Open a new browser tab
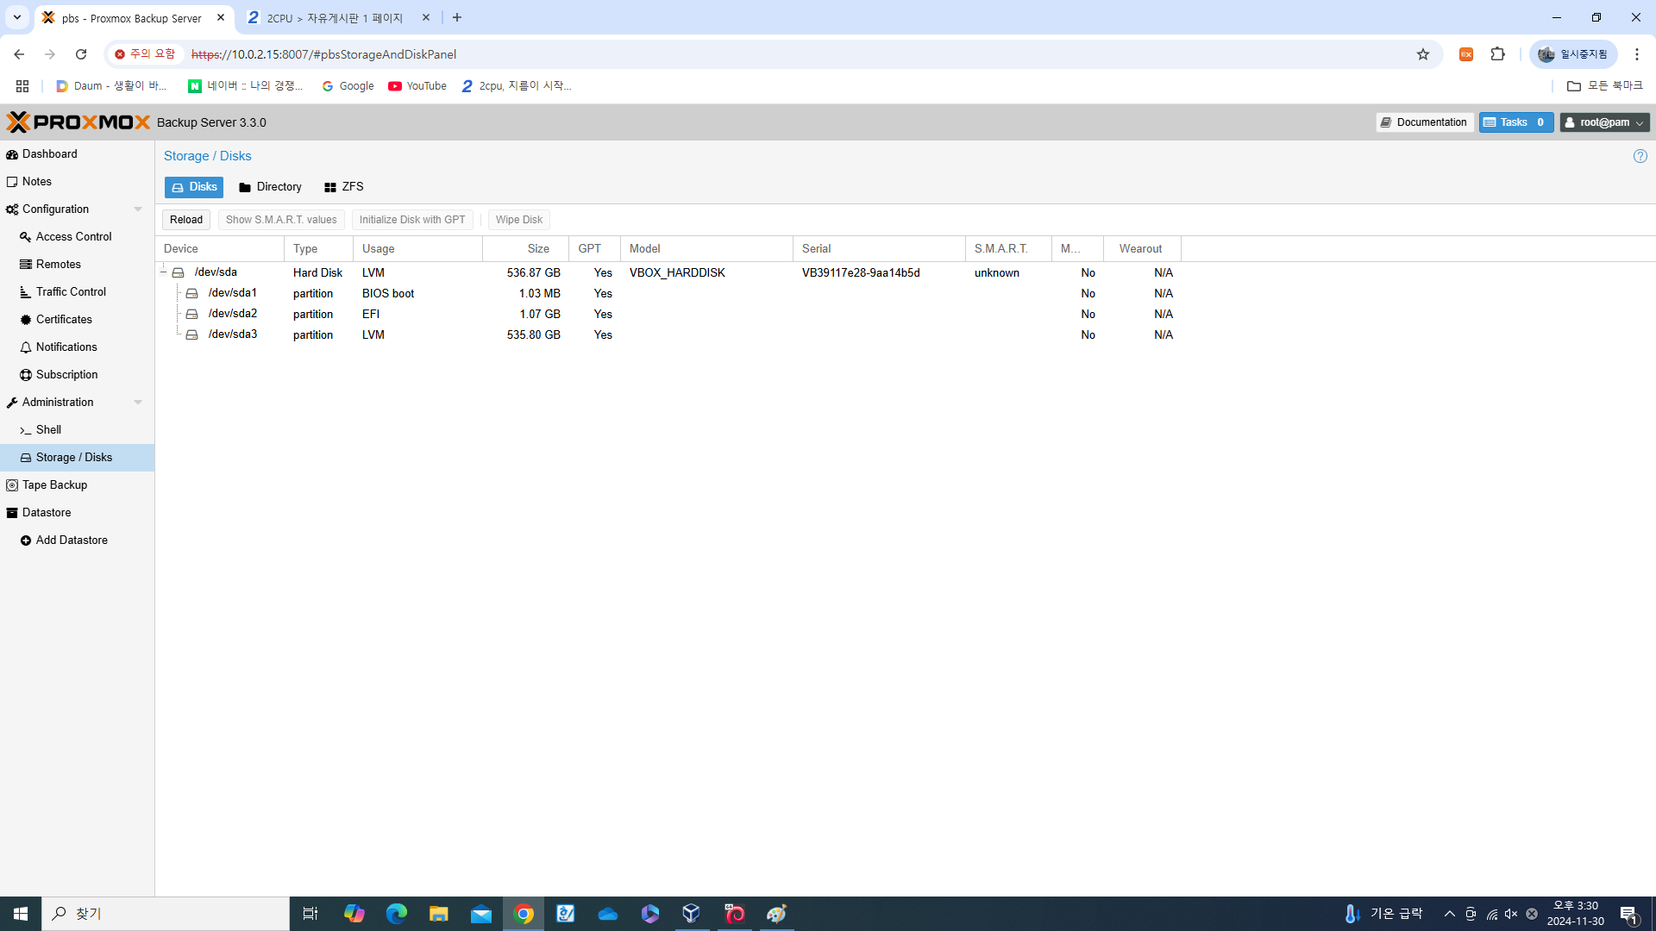Screen dimensions: 1656x931 (x=457, y=17)
